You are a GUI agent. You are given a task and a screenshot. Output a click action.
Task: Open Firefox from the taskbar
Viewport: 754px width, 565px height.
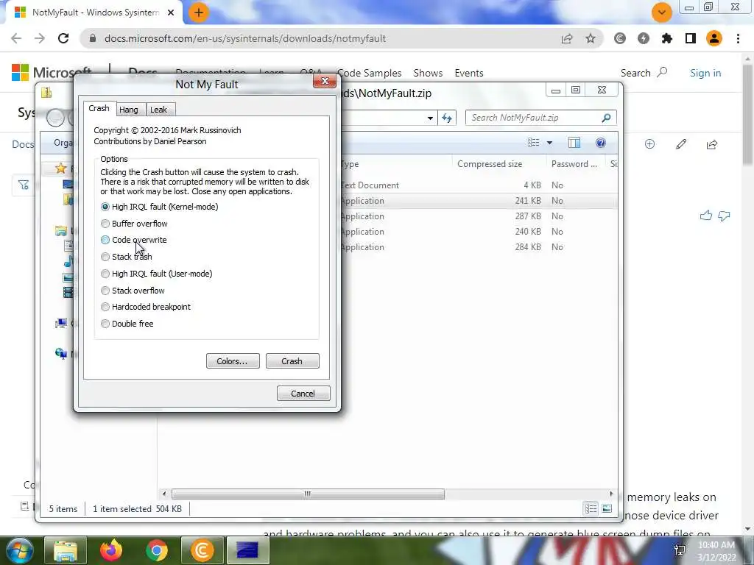point(111,550)
